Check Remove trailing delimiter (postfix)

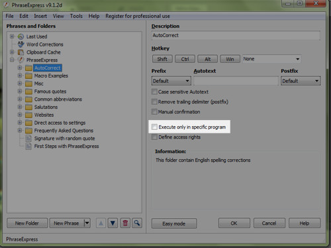coord(154,101)
